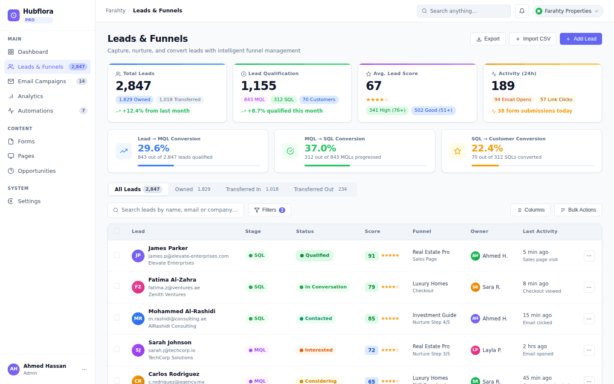The height and width of the screenshot is (384, 614).
Task: Go to Automations in the sidebar
Action: [x=35, y=111]
